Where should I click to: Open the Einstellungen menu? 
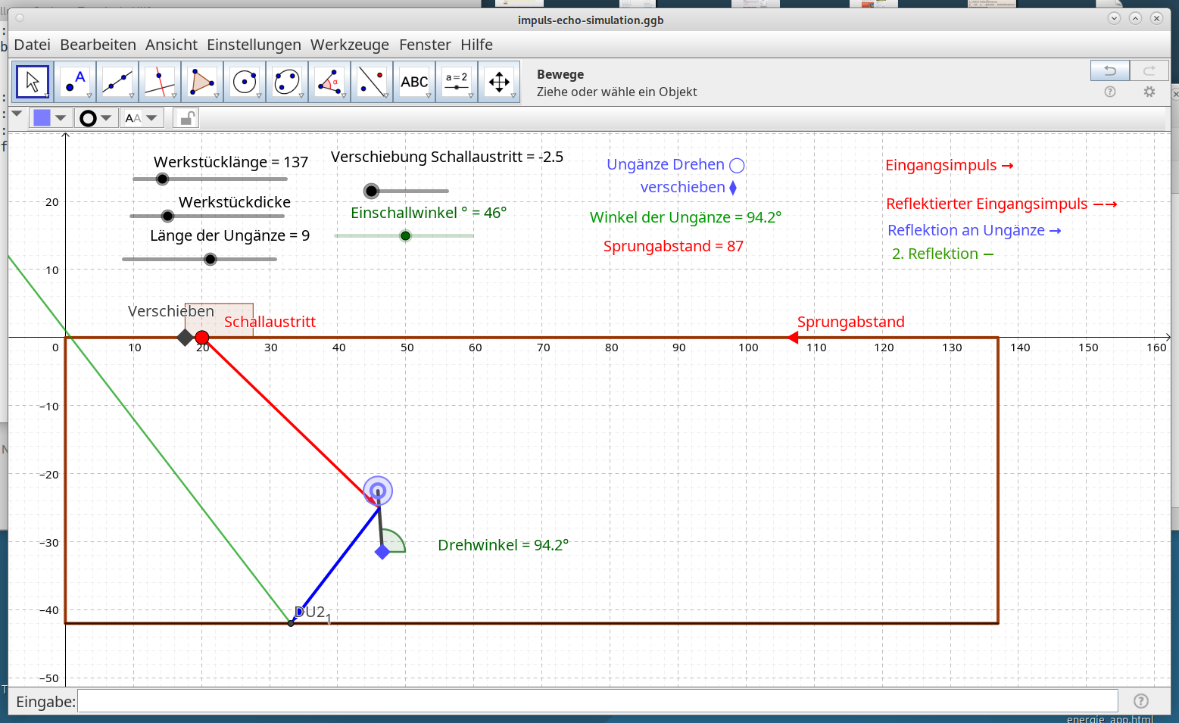(x=254, y=45)
